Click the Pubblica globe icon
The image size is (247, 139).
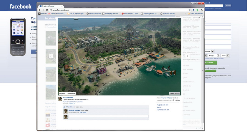pos(173,100)
